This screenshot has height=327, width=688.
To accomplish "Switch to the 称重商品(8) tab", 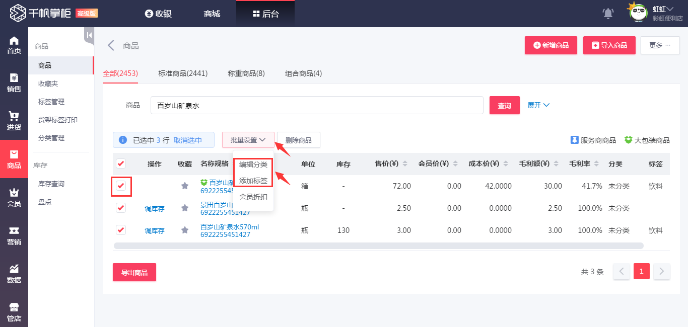I will (246, 73).
